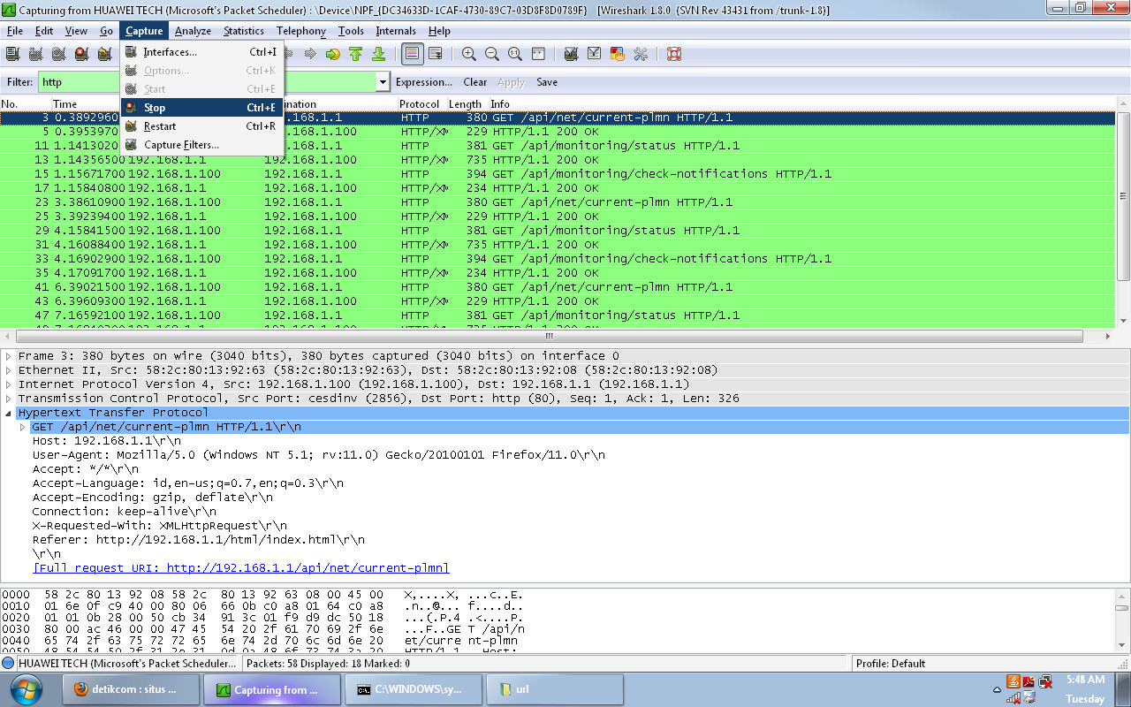The height and width of the screenshot is (707, 1131).
Task: Reset zoom to normal size icon
Action: click(515, 54)
